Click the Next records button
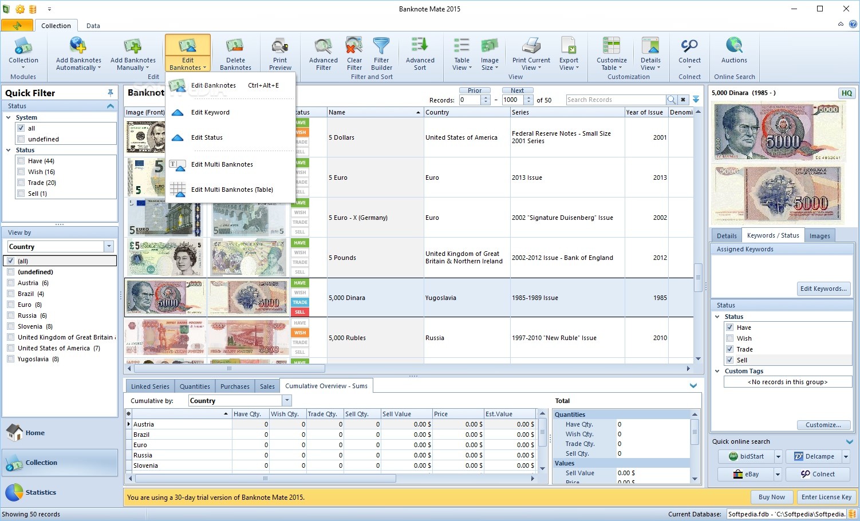The width and height of the screenshot is (860, 521). (517, 90)
